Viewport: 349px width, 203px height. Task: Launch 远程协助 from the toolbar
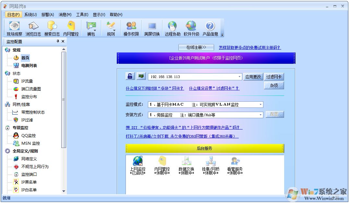click(x=172, y=28)
